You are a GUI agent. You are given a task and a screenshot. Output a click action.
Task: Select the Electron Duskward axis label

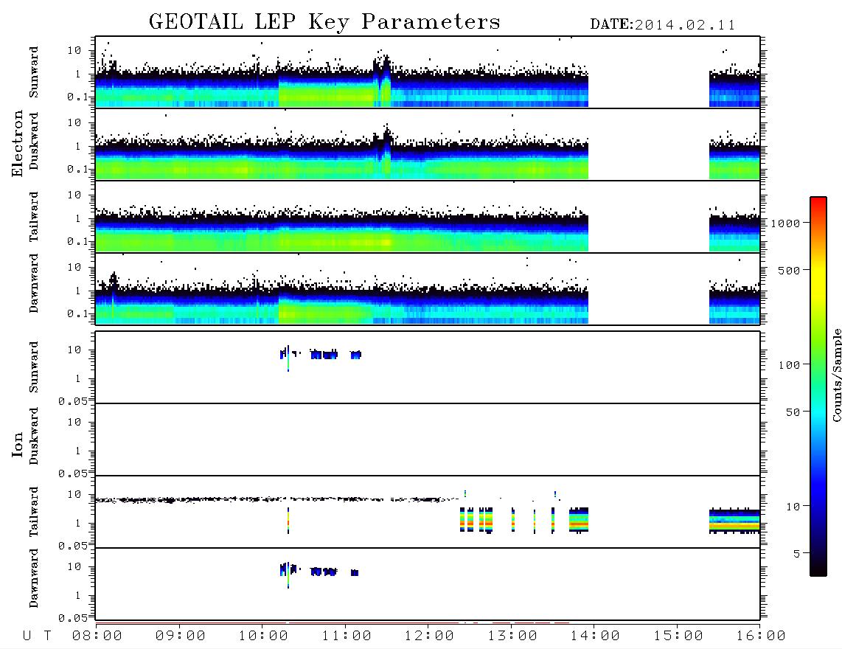tap(34, 142)
